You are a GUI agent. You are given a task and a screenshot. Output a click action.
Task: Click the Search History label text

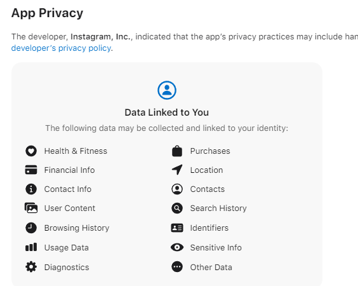tap(218, 208)
